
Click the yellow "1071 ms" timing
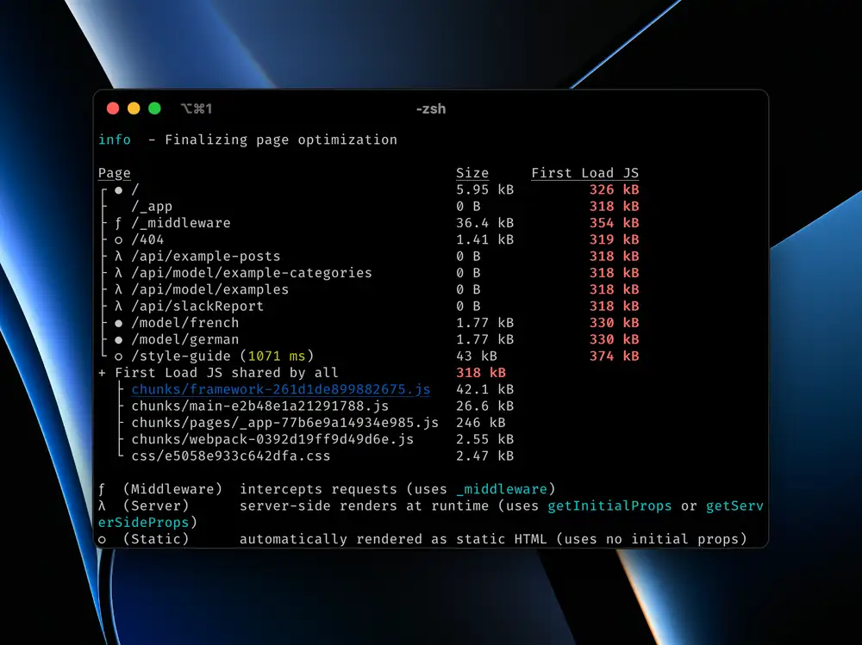coord(277,356)
